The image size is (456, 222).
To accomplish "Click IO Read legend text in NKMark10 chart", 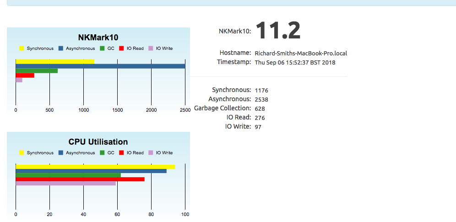I will [x=135, y=49].
